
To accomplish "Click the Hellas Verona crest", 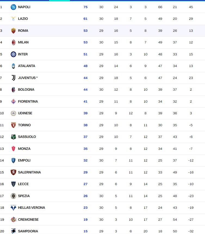I will (x=13, y=208).
